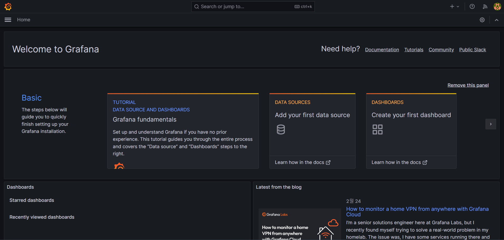Open the Documentation link
The image size is (504, 240).
pos(382,50)
